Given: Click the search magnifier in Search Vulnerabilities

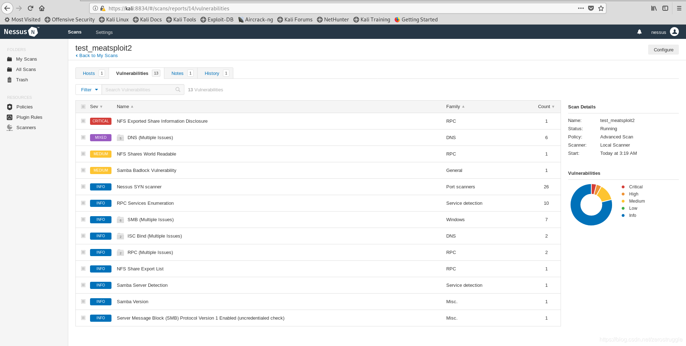Looking at the screenshot, I should click(x=178, y=90).
